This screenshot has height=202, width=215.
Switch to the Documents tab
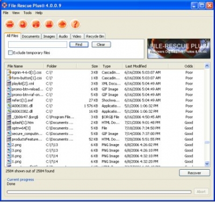[x=31, y=37]
